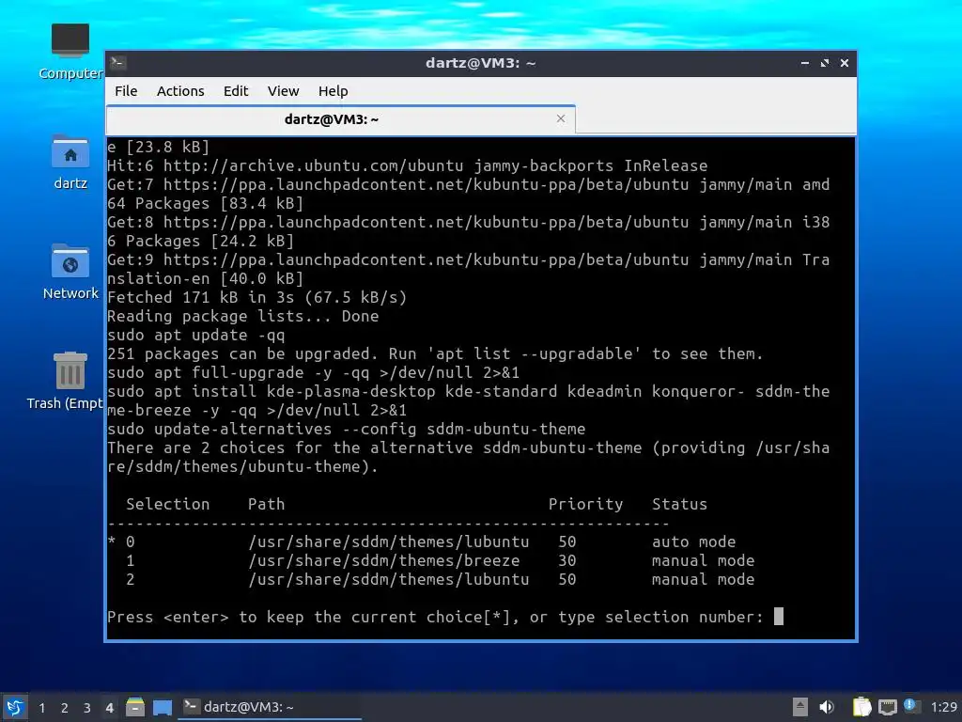
Task: Click the '/usr/share/sddm/themes/breeze' path text
Action: 384,560
